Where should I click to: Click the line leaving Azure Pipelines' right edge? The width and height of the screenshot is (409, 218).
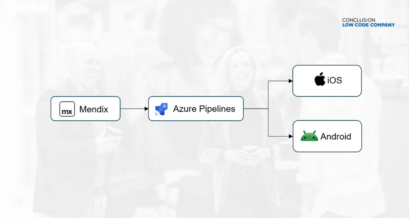coord(255,109)
